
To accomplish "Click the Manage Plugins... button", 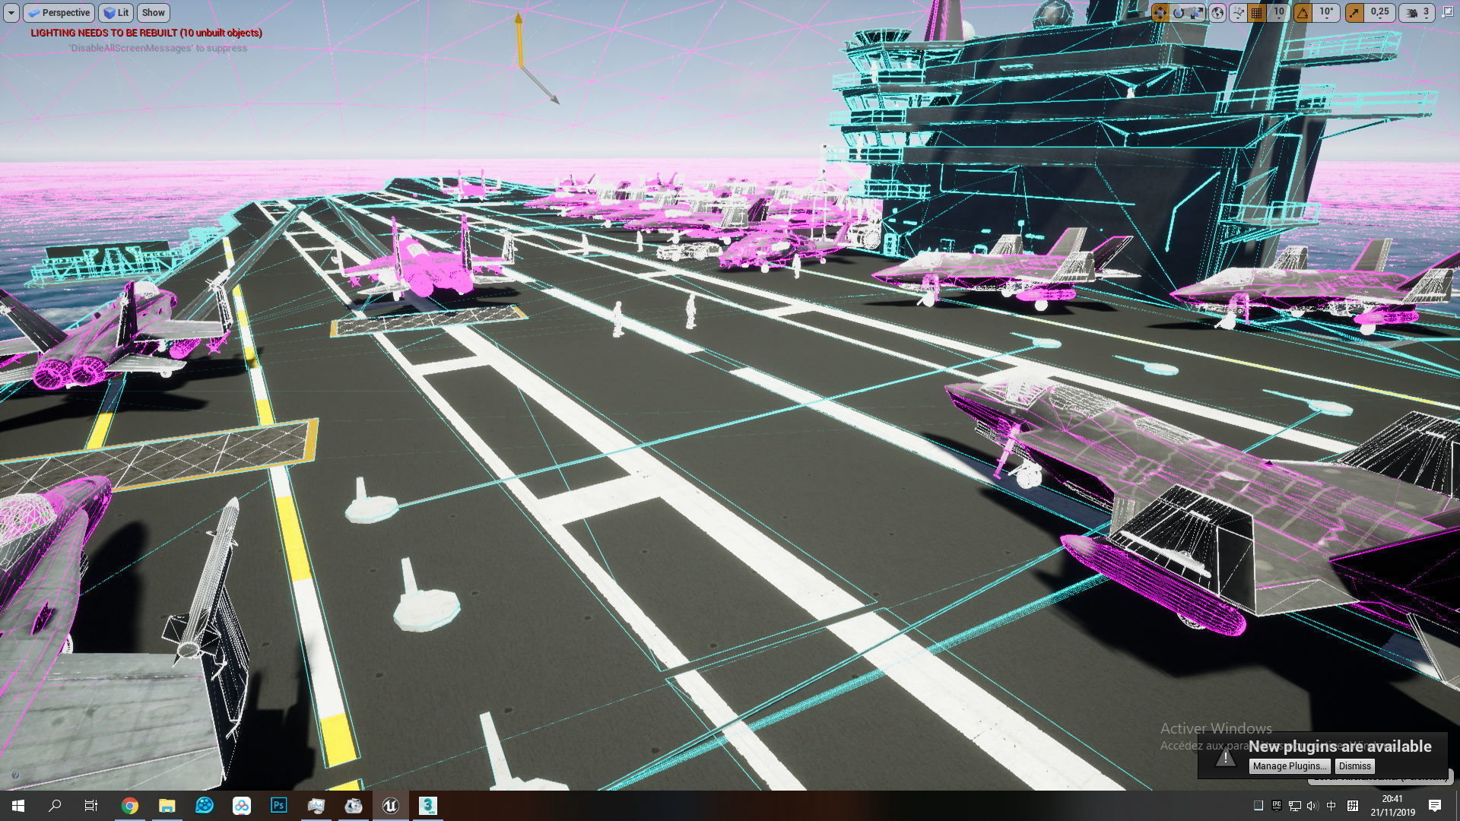I will coord(1290,766).
